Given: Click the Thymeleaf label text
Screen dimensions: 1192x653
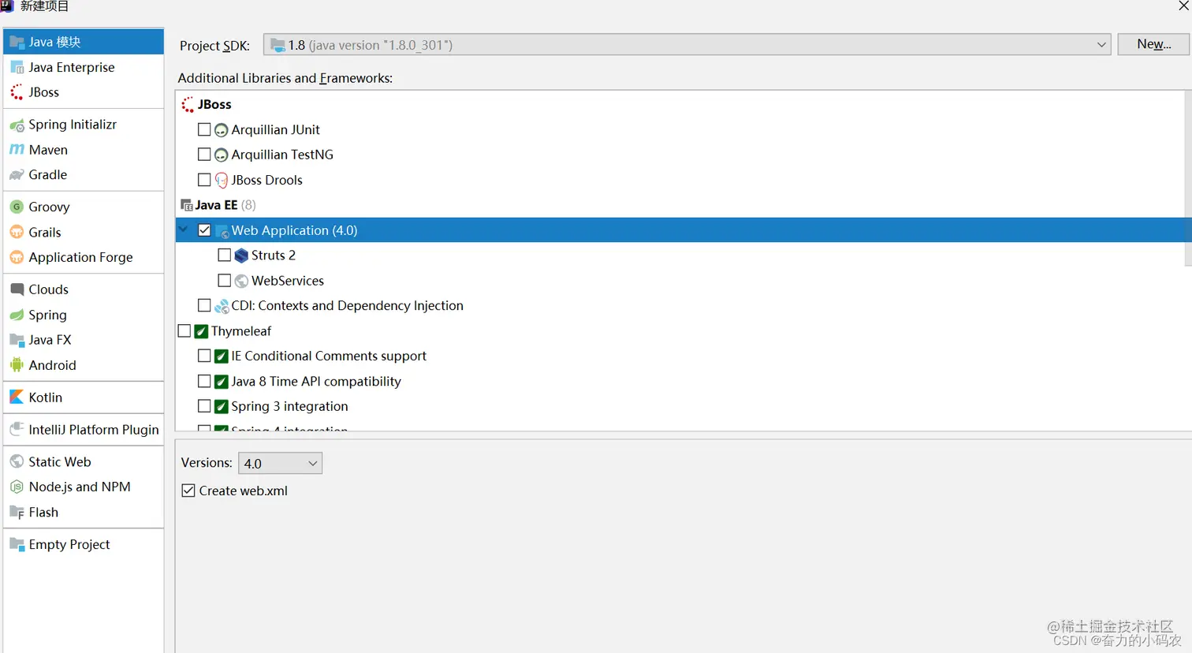Looking at the screenshot, I should click(x=241, y=331).
